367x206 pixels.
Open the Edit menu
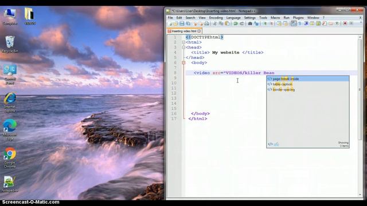(179, 18)
